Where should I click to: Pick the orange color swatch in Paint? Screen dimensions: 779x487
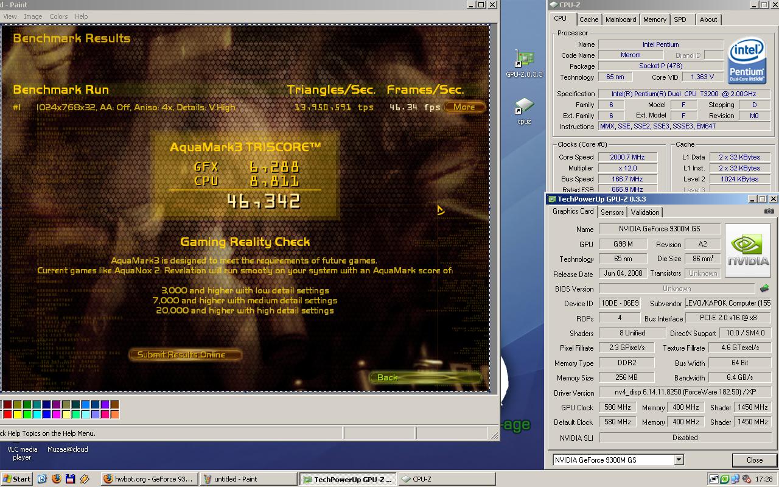point(115,414)
